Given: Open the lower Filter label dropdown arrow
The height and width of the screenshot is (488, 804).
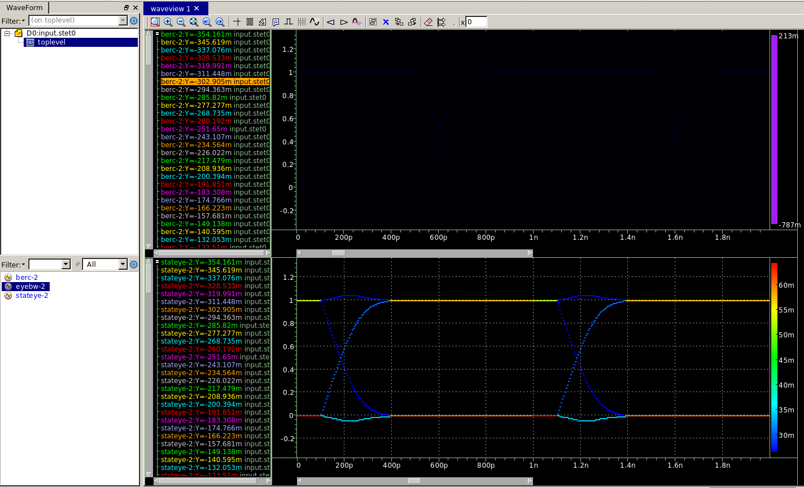Looking at the screenshot, I should [23, 265].
